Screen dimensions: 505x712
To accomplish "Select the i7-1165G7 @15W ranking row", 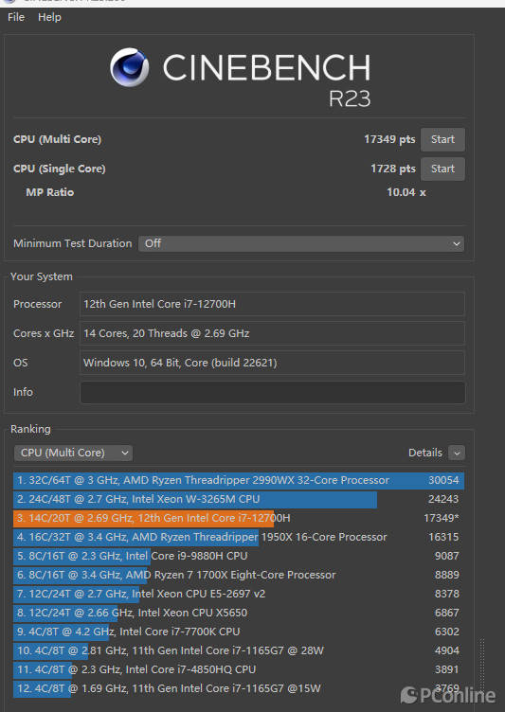I will (239, 689).
